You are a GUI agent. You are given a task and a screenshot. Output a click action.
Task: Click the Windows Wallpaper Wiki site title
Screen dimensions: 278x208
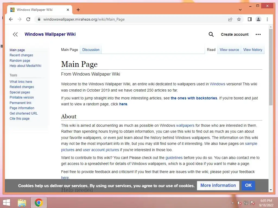tap(50, 34)
